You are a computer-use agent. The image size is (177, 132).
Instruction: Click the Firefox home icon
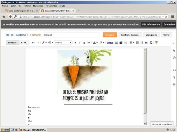[x=4, y=17]
